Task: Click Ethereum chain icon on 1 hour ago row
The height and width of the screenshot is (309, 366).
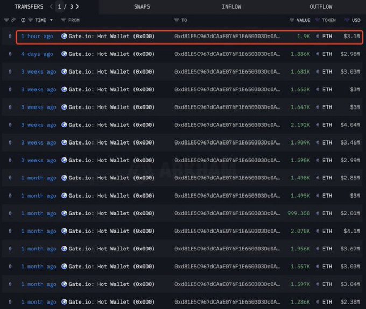Action: [10, 36]
